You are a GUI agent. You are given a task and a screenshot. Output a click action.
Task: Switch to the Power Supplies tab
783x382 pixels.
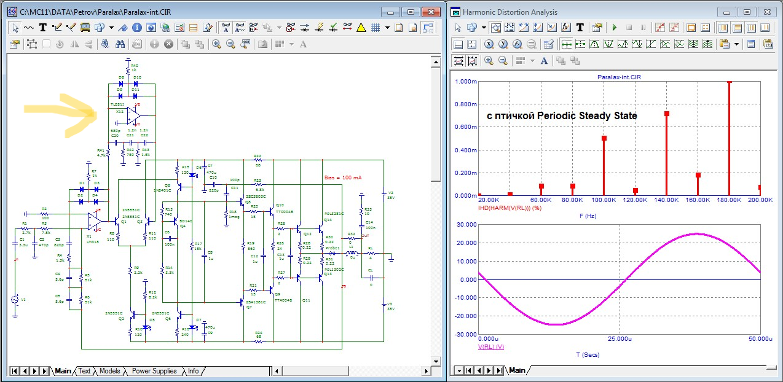tap(154, 371)
